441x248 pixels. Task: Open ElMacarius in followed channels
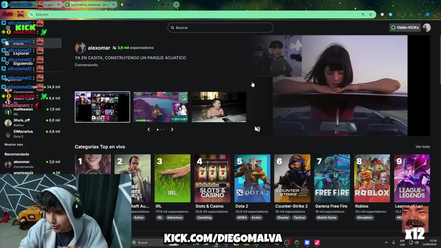[x=32, y=134]
